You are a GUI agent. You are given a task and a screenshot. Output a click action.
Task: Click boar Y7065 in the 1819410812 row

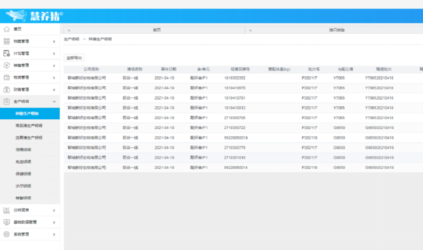[x=339, y=108]
